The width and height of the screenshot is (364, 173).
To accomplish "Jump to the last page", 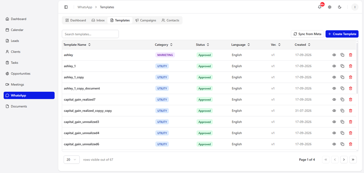I will [353, 159].
